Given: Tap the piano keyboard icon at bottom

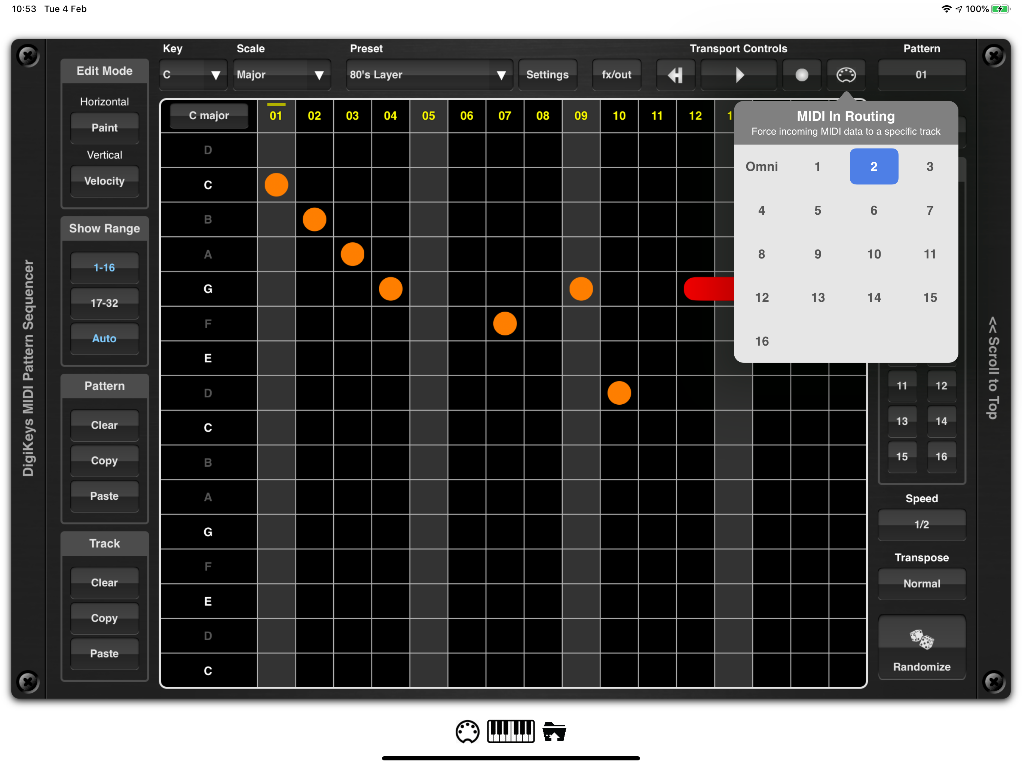Looking at the screenshot, I should click(x=511, y=731).
